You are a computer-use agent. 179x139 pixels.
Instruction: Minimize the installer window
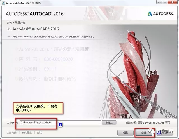160,2
